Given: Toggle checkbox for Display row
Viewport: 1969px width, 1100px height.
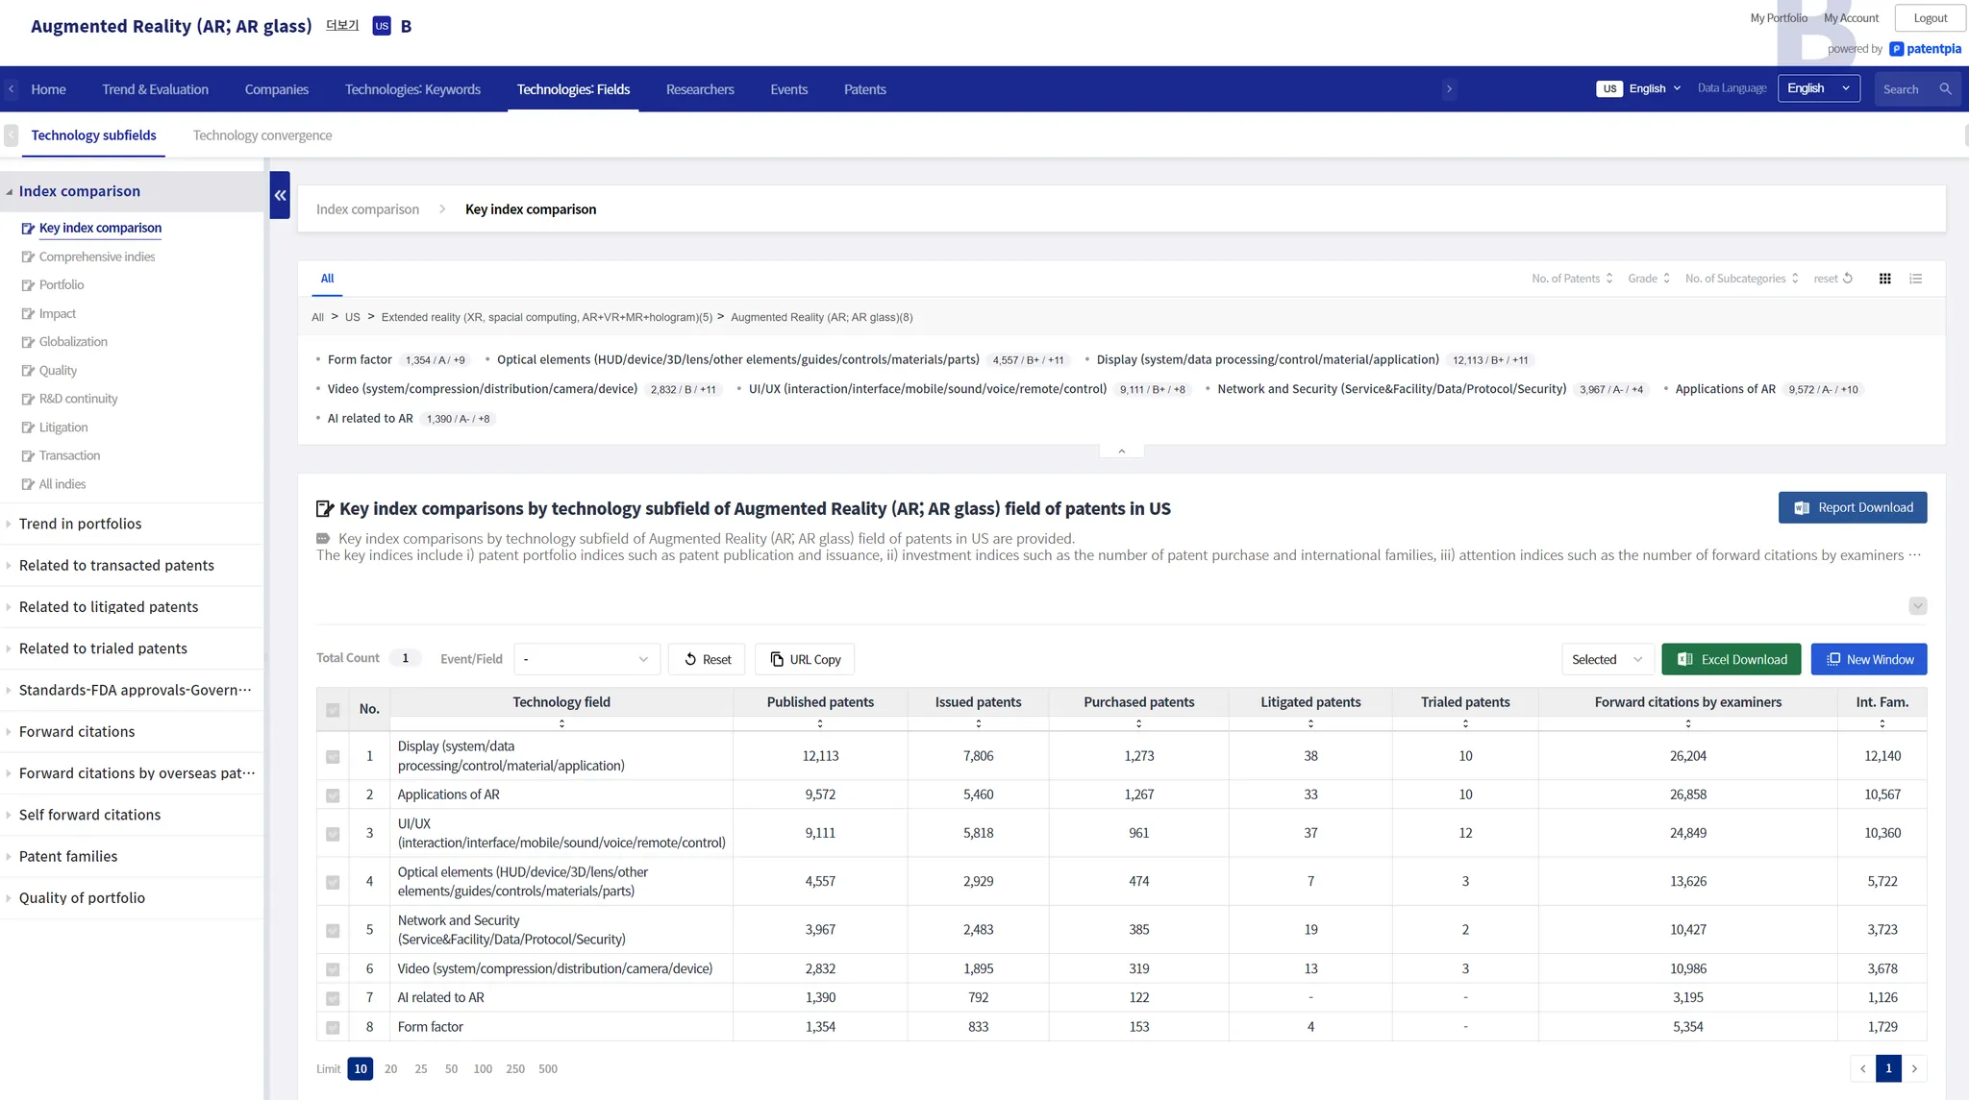Looking at the screenshot, I should pos(333,757).
